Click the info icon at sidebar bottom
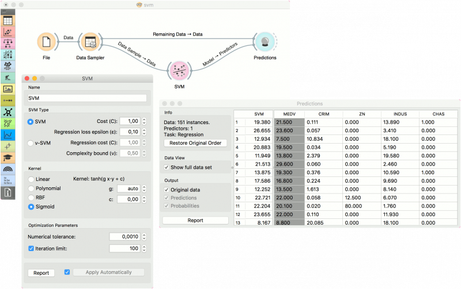This screenshot has width=461, height=289. (8, 193)
